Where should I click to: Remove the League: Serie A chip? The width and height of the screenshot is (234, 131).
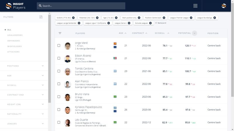[x=129, y=23]
